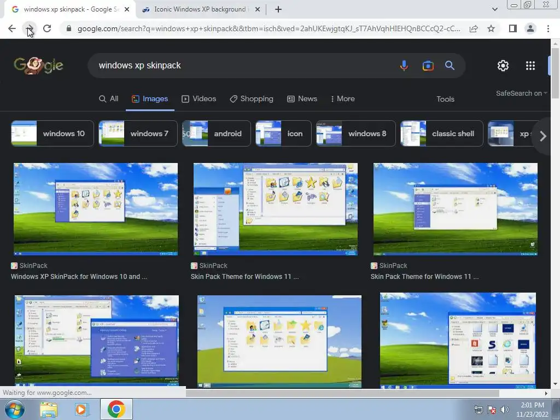Go forward with the browser forward arrow

click(x=30, y=28)
